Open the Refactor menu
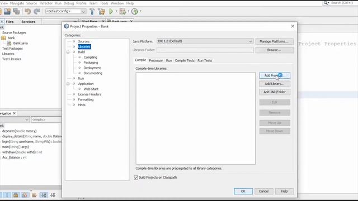The image size is (358, 201). pos(46,3)
